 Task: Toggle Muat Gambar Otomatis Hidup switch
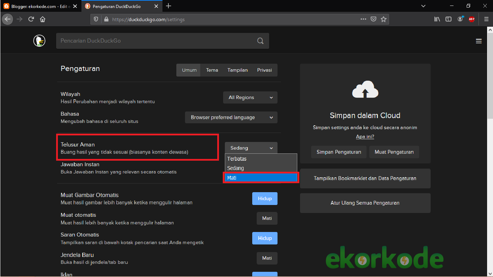tap(265, 199)
